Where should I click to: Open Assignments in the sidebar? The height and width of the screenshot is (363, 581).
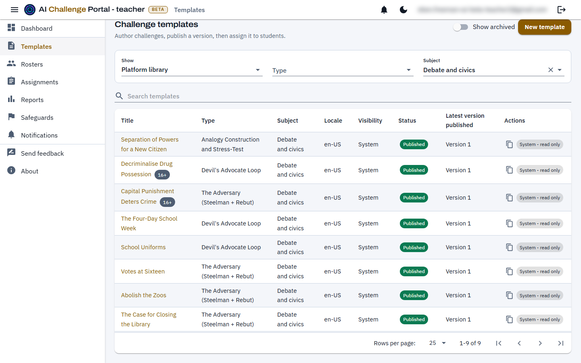[52, 82]
